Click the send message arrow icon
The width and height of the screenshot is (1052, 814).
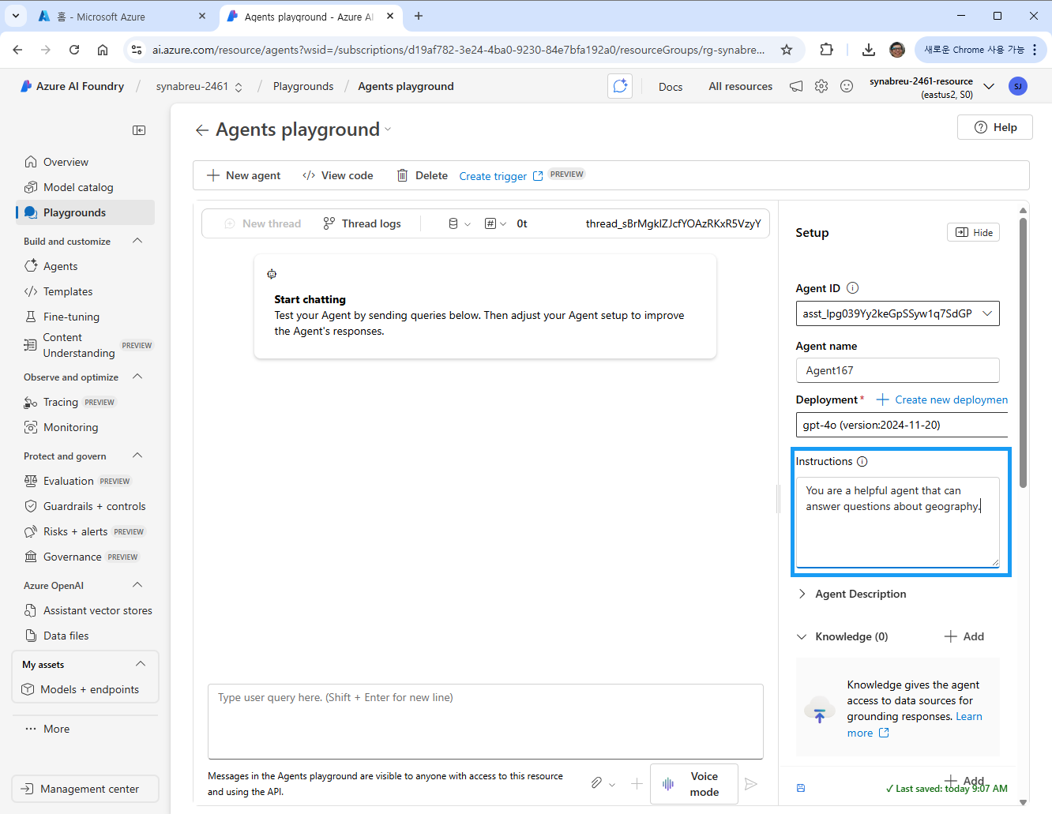pos(751,784)
